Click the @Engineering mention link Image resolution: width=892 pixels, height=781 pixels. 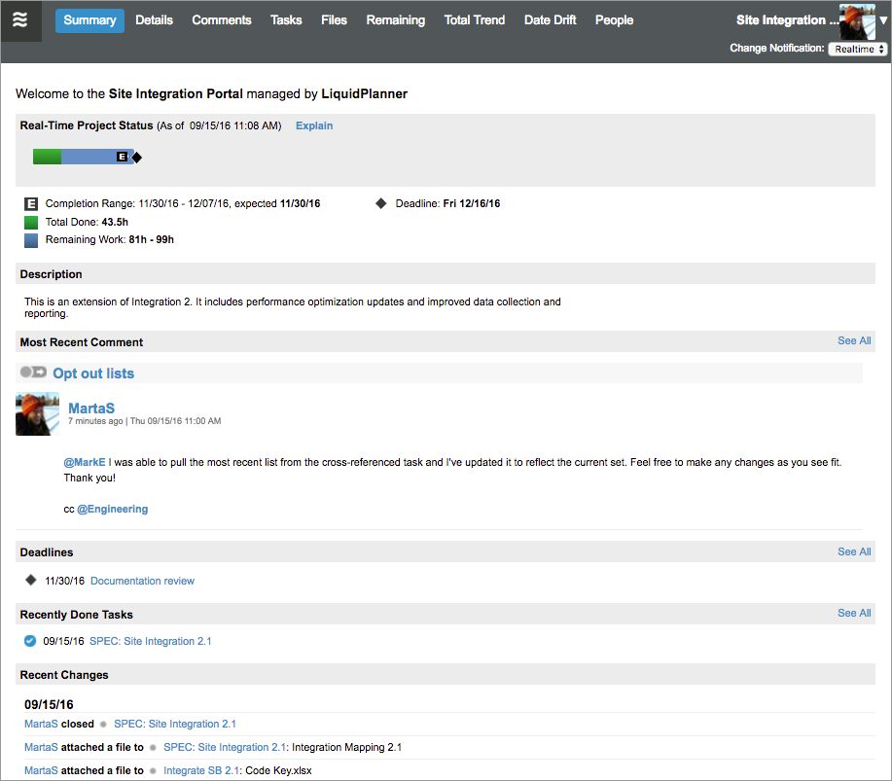(112, 509)
